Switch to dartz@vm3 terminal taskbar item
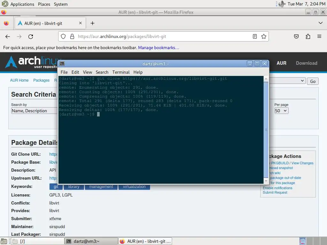This screenshot has width=327, height=245. [x=91, y=241]
